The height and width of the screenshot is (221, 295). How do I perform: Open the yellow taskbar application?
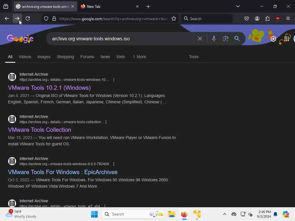(197, 214)
